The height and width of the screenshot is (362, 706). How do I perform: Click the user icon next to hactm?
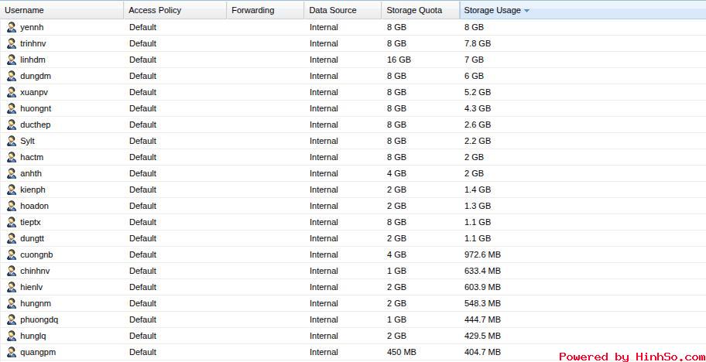click(12, 157)
